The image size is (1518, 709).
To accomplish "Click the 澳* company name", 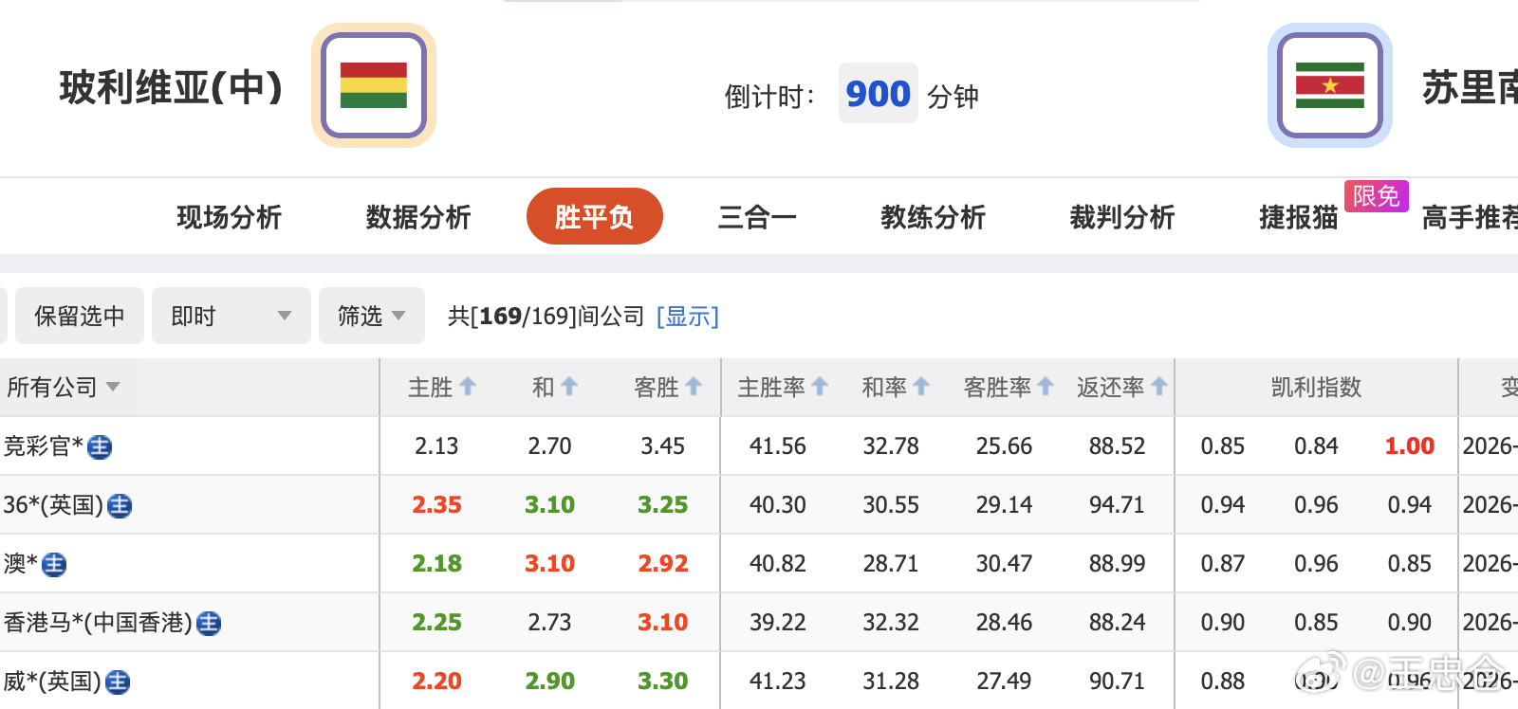I will (x=21, y=564).
